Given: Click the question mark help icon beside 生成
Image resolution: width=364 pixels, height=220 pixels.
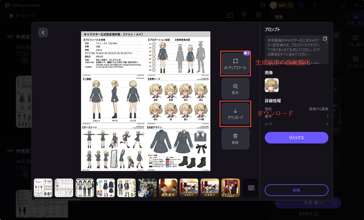Looking at the screenshot, I should tap(335, 202).
